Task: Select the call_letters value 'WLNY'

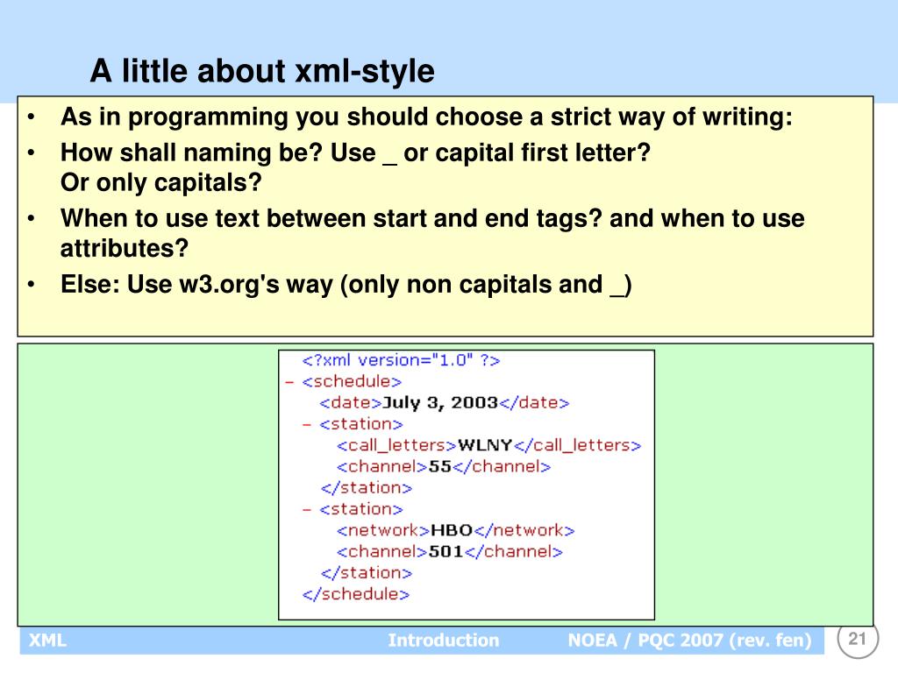Action: (x=485, y=445)
